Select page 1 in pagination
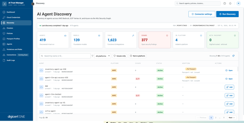 click(x=211, y=117)
